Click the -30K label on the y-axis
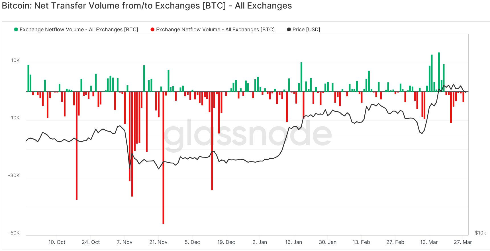This screenshot has height=251, width=490. [x=14, y=175]
